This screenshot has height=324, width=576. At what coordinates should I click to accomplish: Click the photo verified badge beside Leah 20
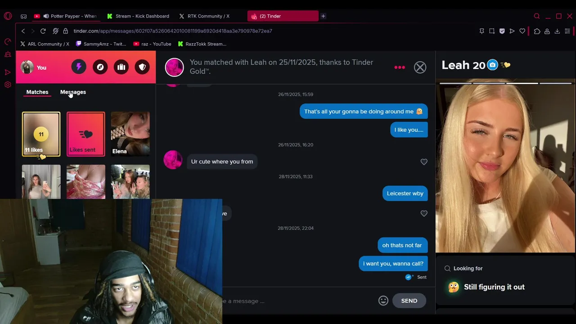coord(493,65)
